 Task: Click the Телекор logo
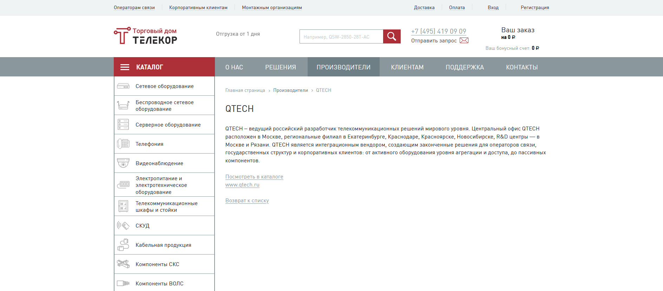[x=146, y=36]
